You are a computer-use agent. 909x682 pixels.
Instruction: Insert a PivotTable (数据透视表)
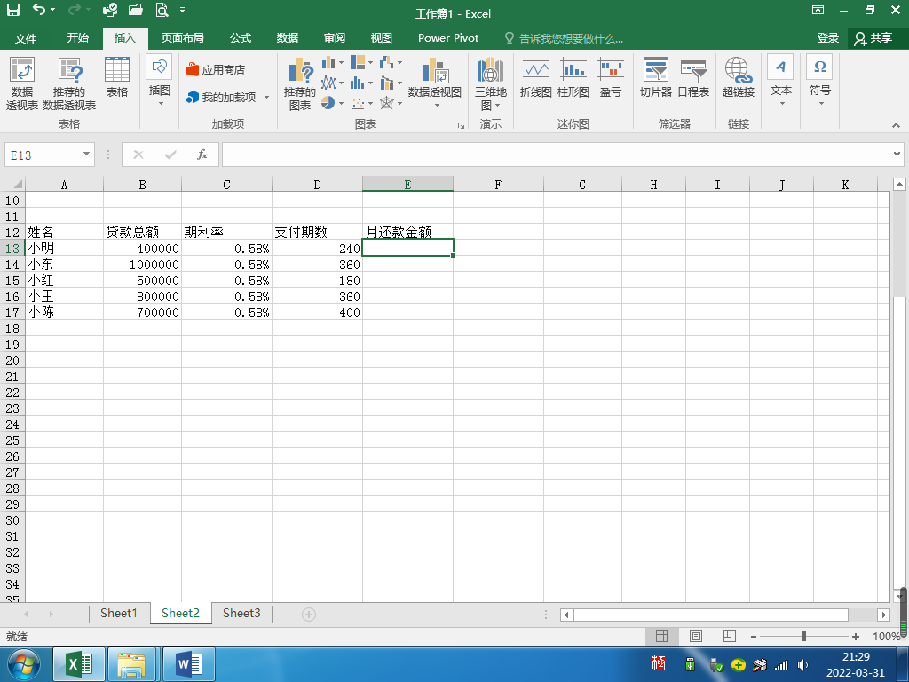point(22,83)
